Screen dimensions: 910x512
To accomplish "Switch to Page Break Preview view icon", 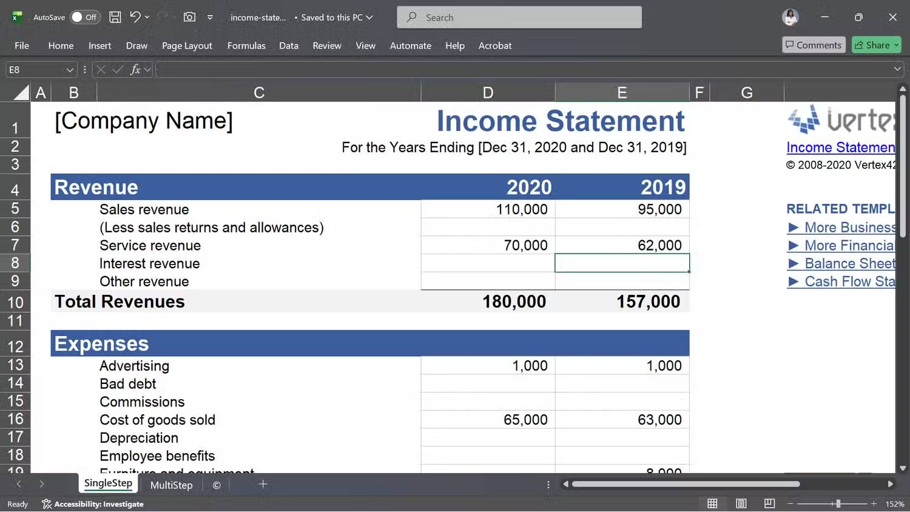I will click(x=769, y=504).
